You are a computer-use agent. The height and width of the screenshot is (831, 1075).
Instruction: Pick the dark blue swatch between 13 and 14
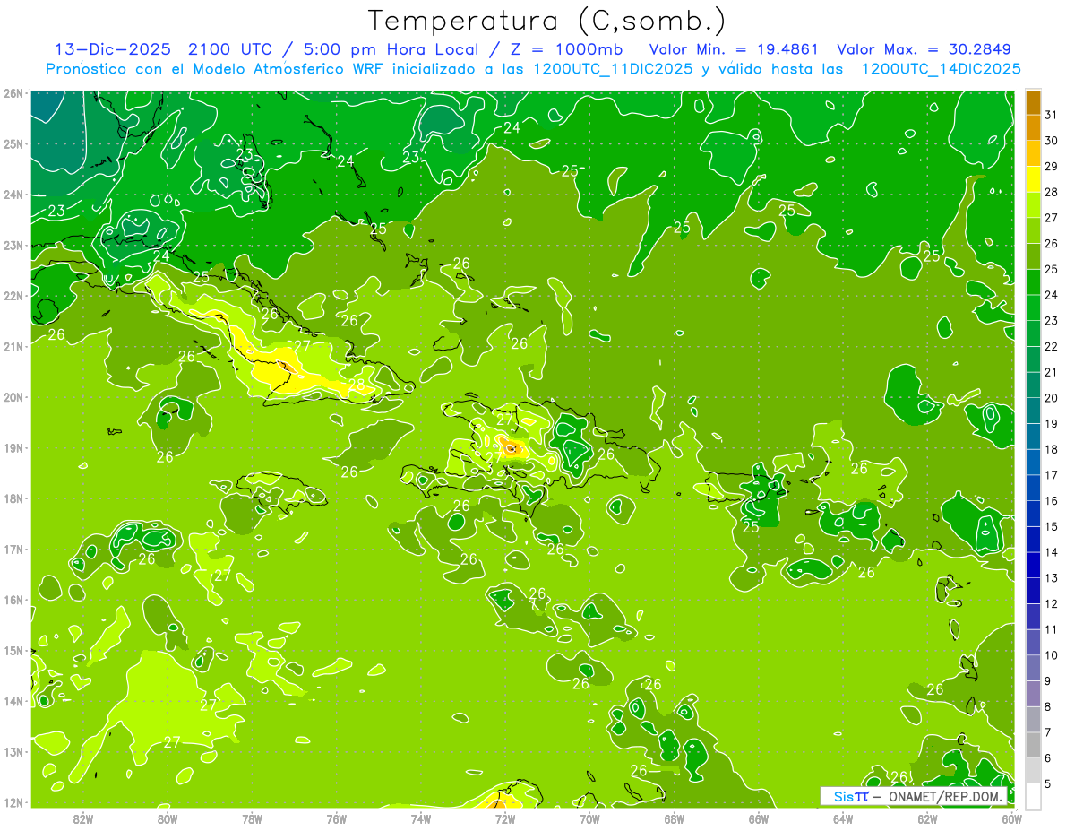(x=1033, y=565)
